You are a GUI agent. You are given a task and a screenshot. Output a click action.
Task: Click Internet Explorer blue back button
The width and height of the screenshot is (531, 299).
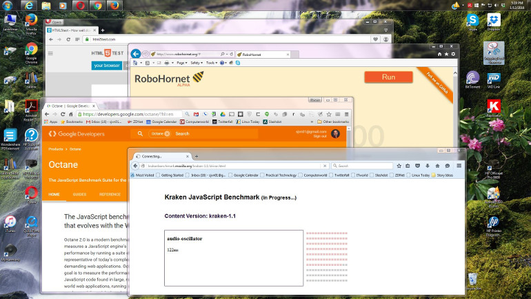(x=136, y=54)
